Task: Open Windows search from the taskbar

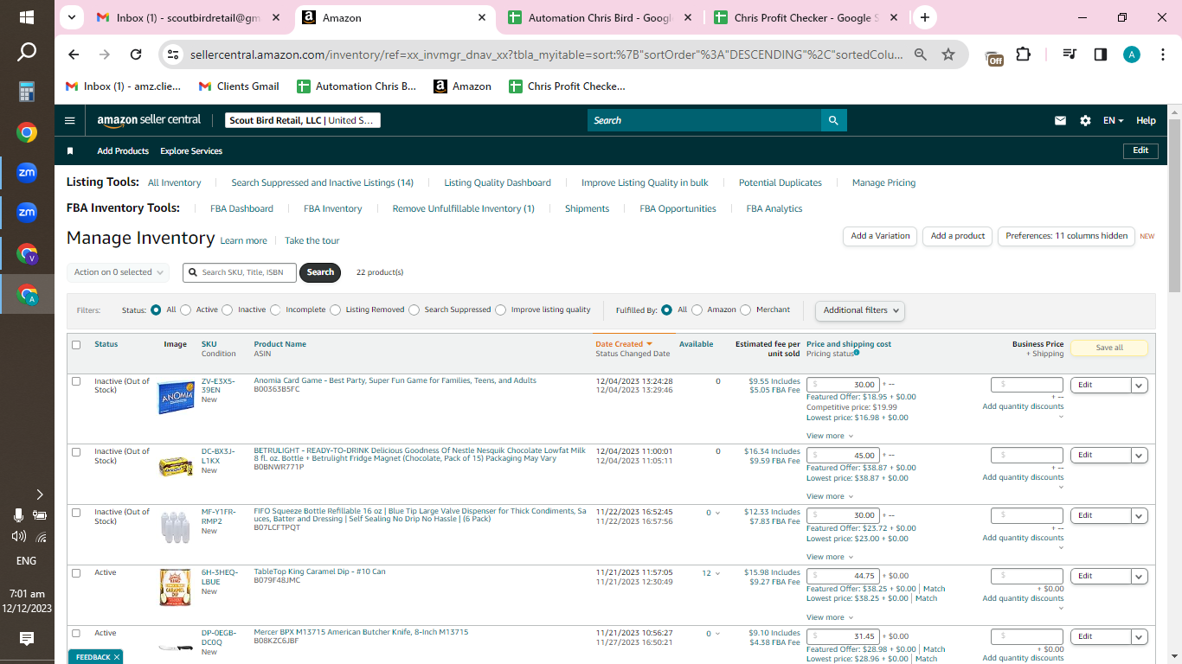Action: 27,53
